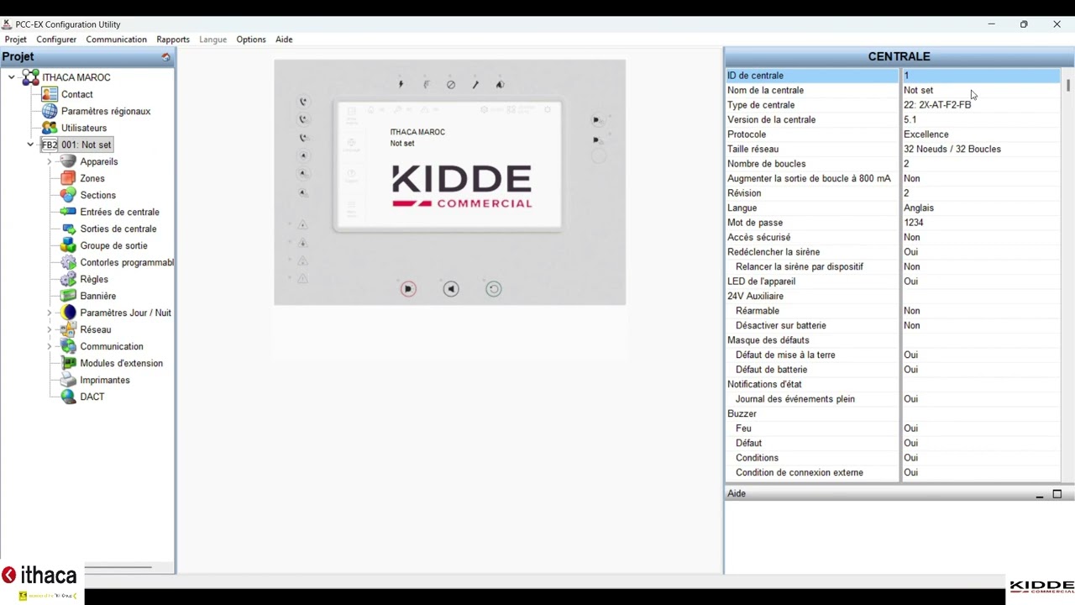Click the lightning power icon on panel
Screen dimensions: 1075x605
pos(401,84)
